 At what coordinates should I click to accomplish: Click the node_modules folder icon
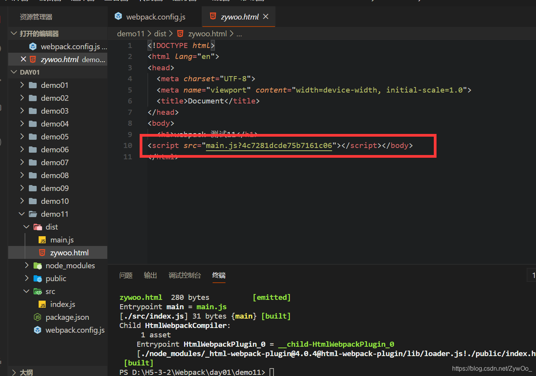[x=38, y=266]
